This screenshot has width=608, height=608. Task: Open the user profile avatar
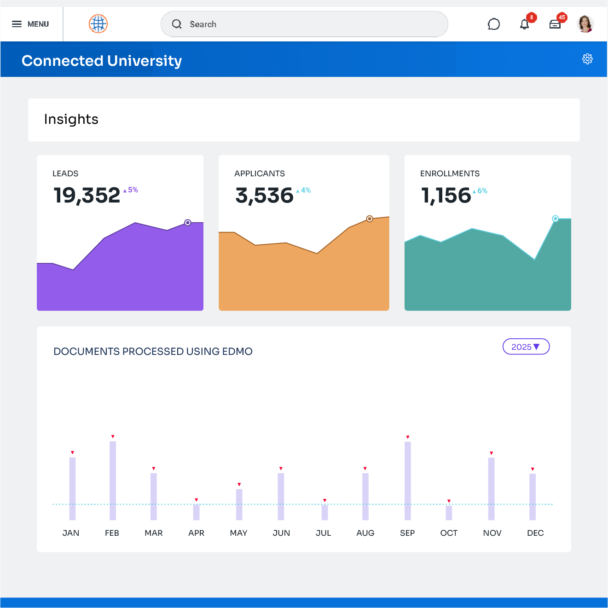(585, 24)
